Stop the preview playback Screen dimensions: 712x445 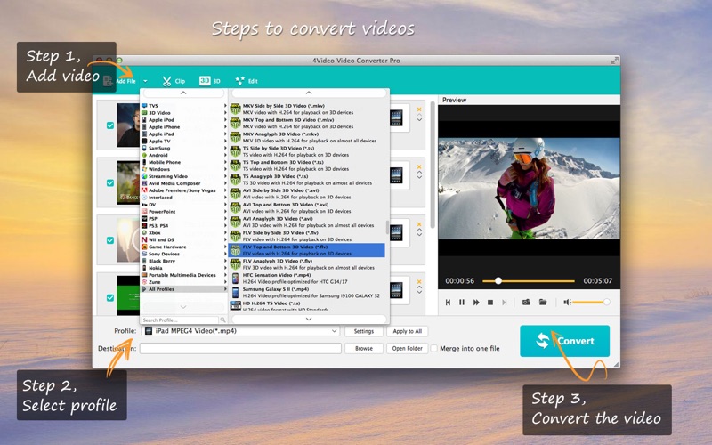pyautogui.click(x=490, y=302)
